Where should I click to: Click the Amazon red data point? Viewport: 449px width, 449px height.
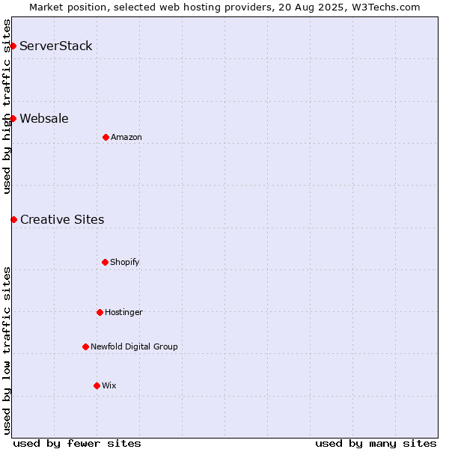click(106, 138)
